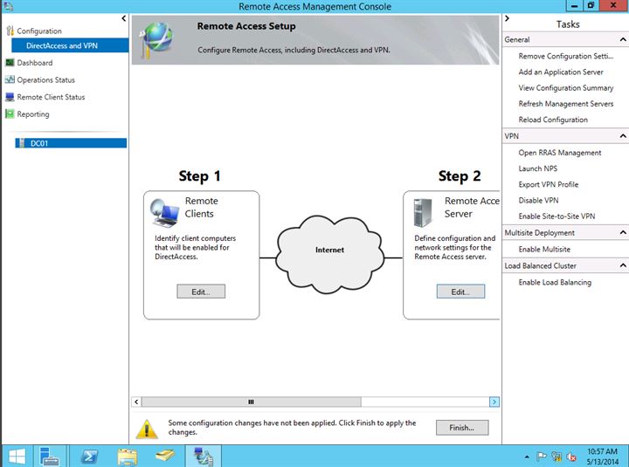Collapse the Load Balanced Cluster section

[x=622, y=265]
